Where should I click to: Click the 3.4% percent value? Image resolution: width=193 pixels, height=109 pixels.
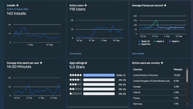click(176, 87)
